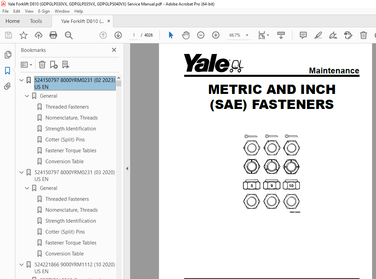376x279 pixels.
Task: Delete selected bookmark trash icon
Action: pos(42,65)
